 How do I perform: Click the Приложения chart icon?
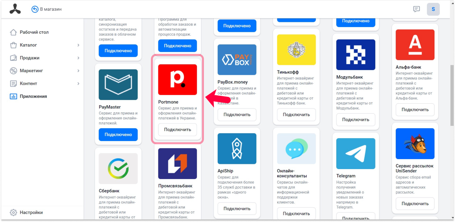click(13, 96)
